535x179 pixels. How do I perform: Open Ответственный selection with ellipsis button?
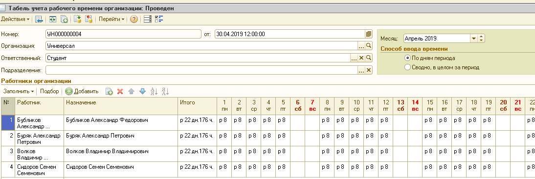(354, 58)
